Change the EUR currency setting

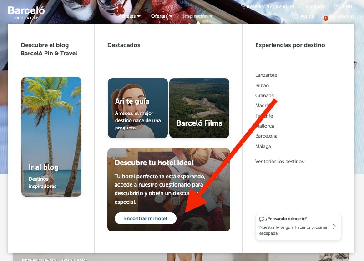(347, 6)
